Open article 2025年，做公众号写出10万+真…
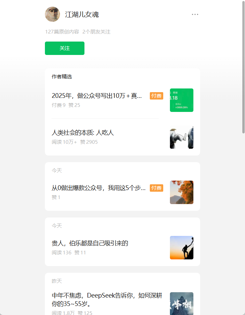245x315 pixels. pos(97,96)
